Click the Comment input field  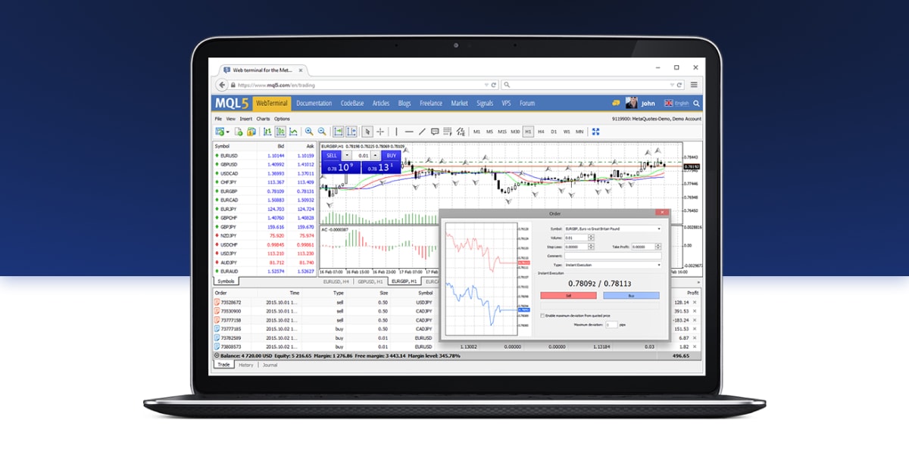614,256
